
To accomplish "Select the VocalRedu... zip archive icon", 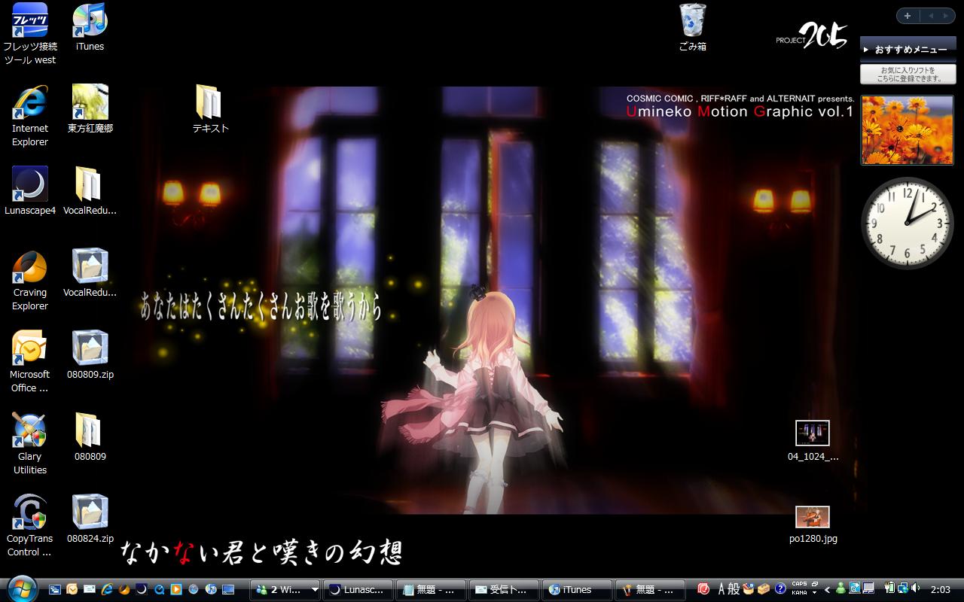I will coord(90,273).
